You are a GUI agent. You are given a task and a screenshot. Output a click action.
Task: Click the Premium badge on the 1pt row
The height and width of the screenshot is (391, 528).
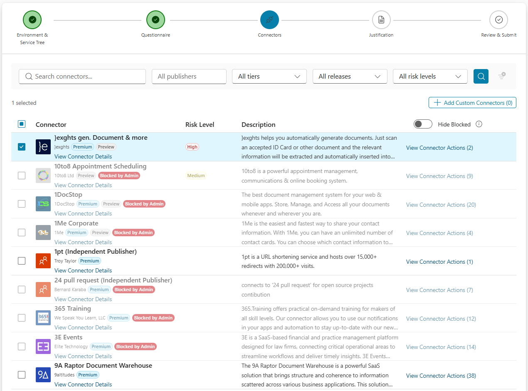point(89,261)
